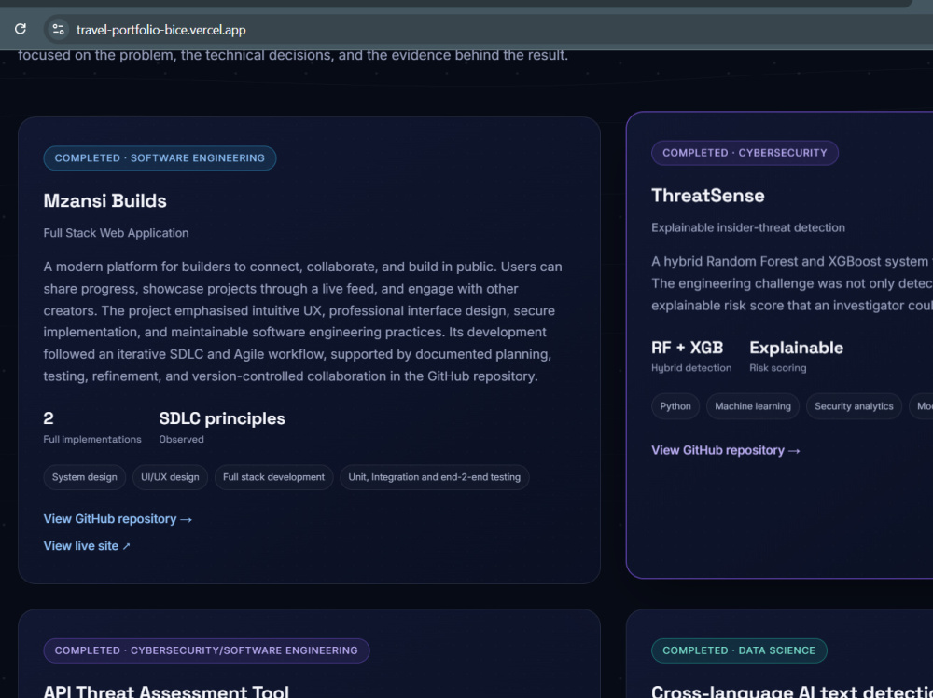Viewport: 933px width, 698px height.
Task: Click the Hybrid detection label
Action: pos(691,368)
